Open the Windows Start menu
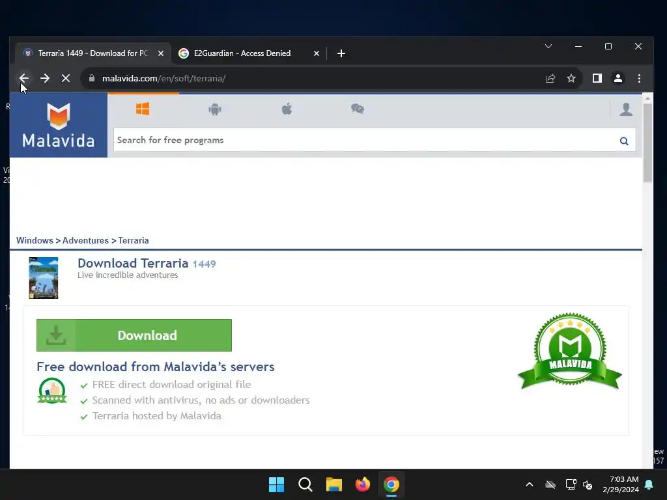 276,484
